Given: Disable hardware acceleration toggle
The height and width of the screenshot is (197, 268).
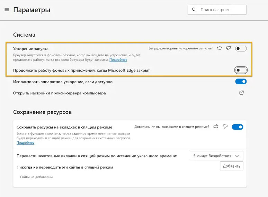Looking at the screenshot, I should click(241, 82).
